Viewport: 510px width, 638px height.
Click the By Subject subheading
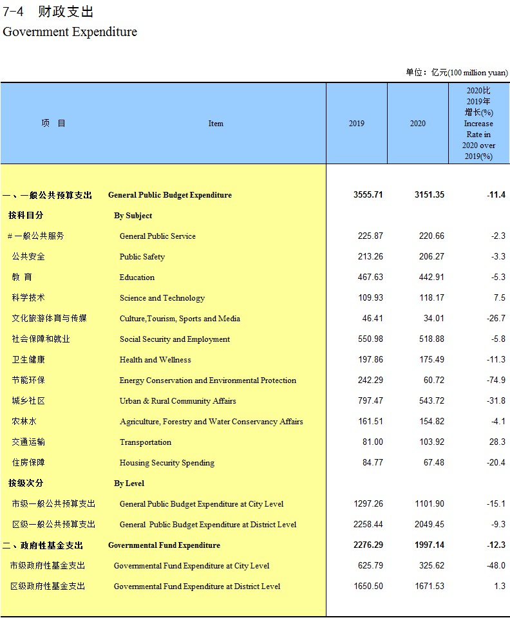(133, 216)
